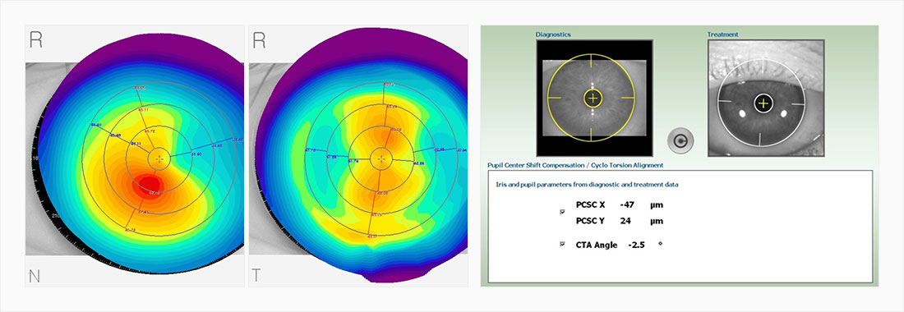
Task: Click the yellow pupil crosshair in Diagnostics image
Action: coord(592,98)
